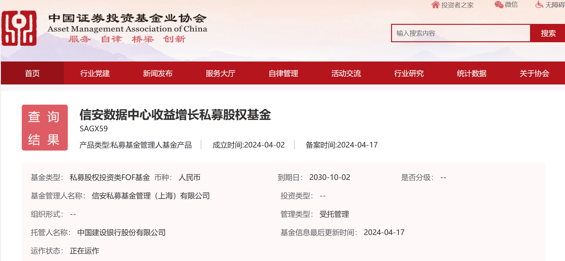This screenshot has height=261, width=565.
Task: Focus the 输入搜索内容 search field
Action: click(x=461, y=33)
